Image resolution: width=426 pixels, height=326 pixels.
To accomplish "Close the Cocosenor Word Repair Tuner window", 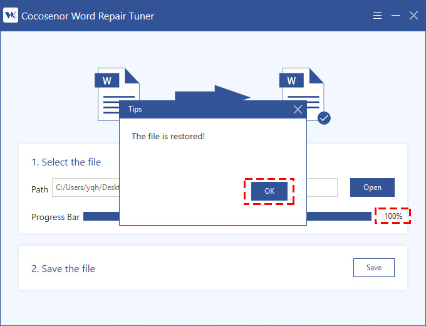I will pyautogui.click(x=413, y=16).
